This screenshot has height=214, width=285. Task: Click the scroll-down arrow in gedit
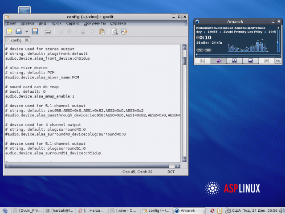[x=184, y=160]
